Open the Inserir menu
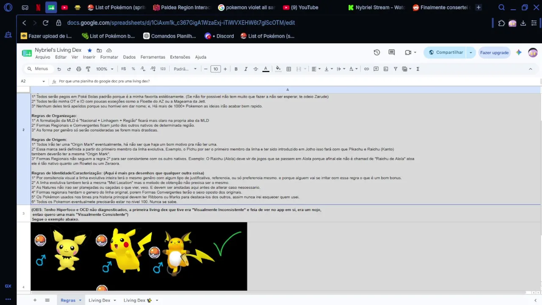 pyautogui.click(x=89, y=57)
